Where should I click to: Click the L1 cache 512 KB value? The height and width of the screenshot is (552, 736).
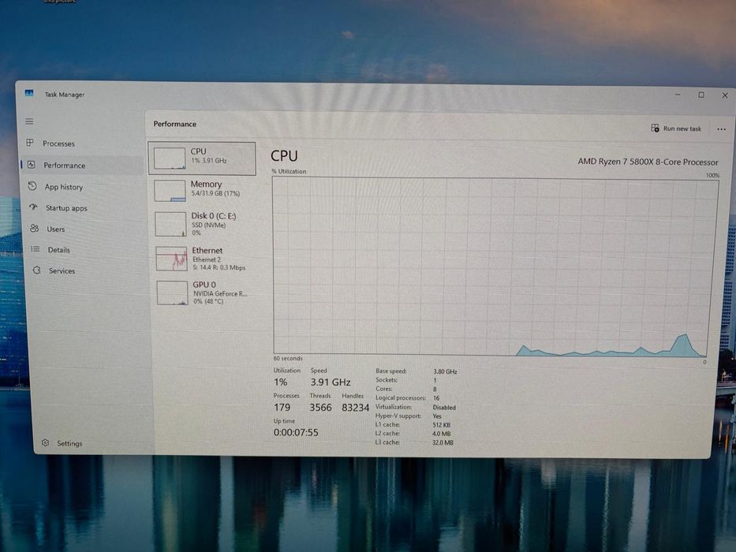pos(441,425)
